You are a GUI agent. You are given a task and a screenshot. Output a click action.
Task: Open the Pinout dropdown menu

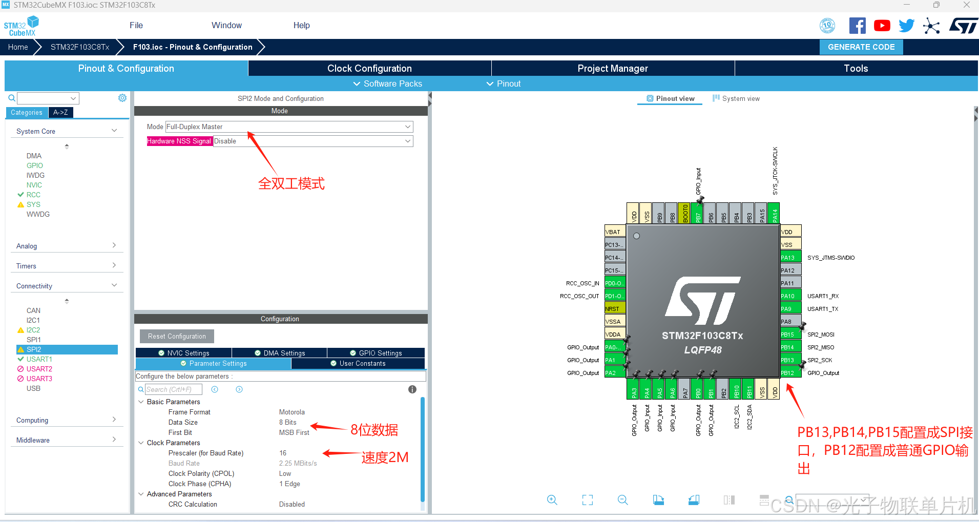tap(504, 83)
